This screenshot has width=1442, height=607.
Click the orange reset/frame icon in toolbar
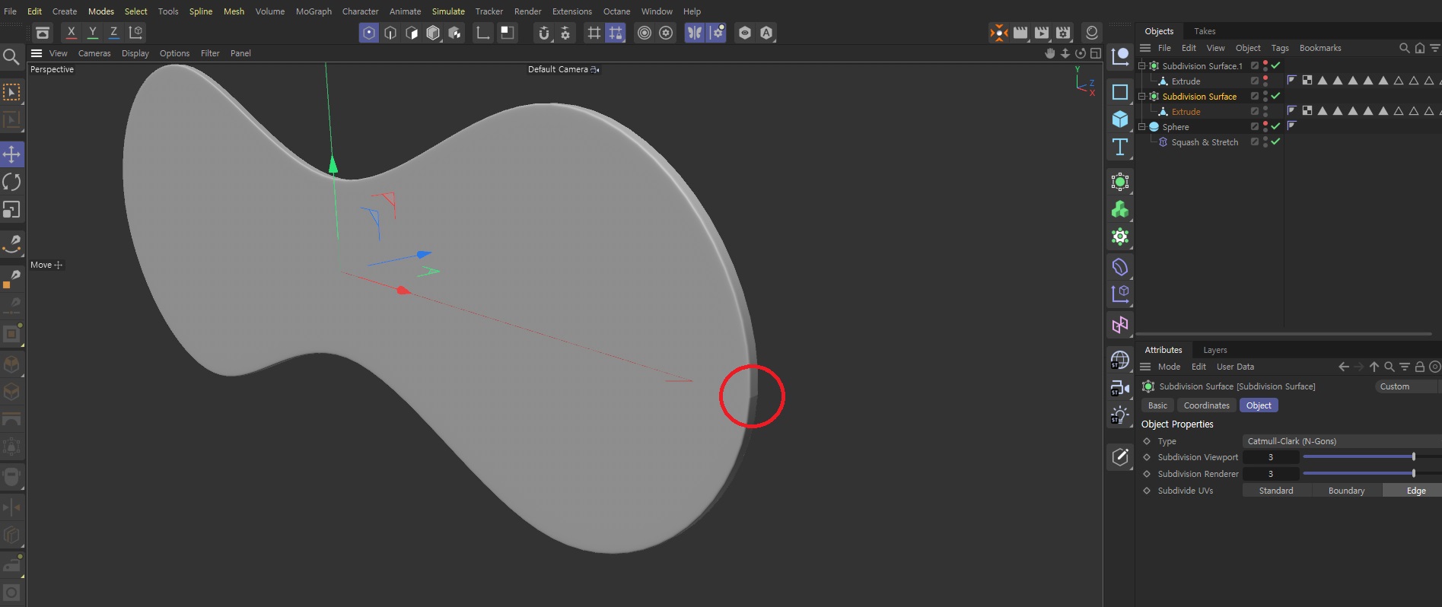tap(998, 33)
